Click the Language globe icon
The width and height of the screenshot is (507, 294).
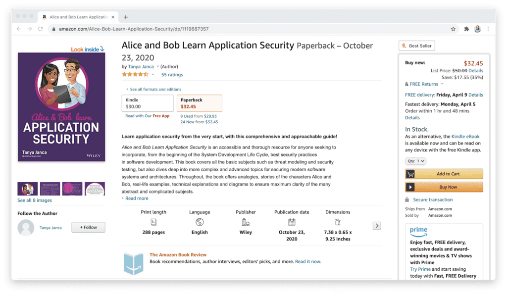coord(200,222)
